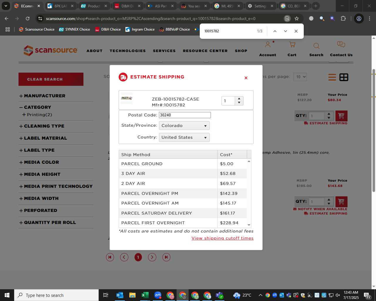This screenshot has width=376, height=301.
Task: Expand the LABEL MATERIAL filter
Action: pos(43,138)
